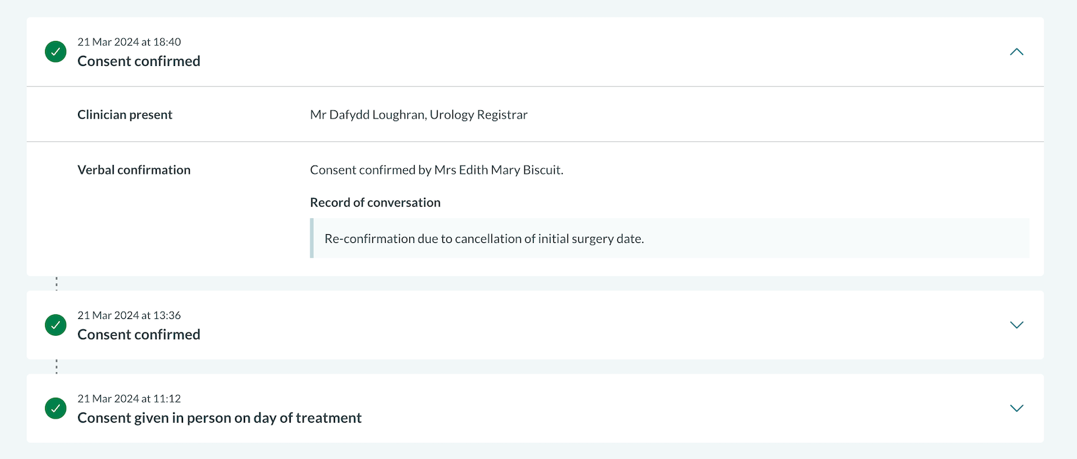
Task: Expand the 13:36 Consent confirmed entry
Action: coord(1016,325)
